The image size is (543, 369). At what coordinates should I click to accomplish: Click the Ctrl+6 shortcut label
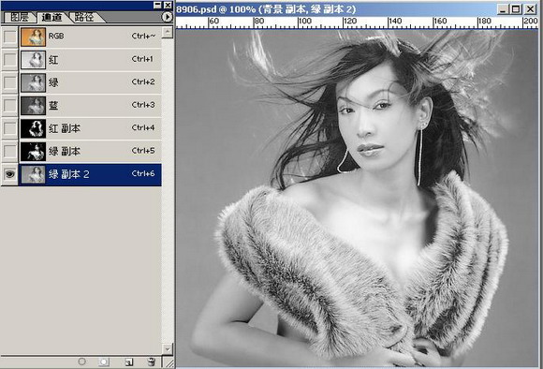point(143,173)
